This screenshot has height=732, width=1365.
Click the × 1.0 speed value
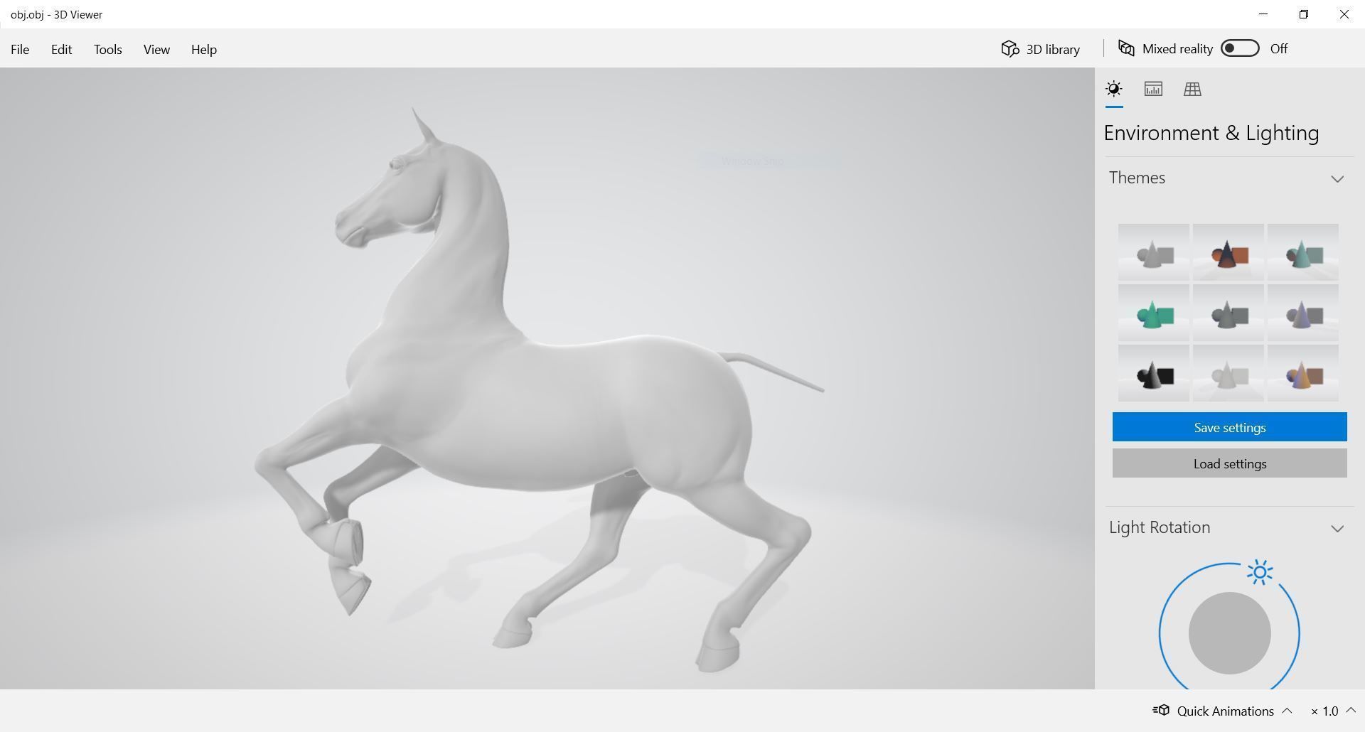tap(1324, 711)
